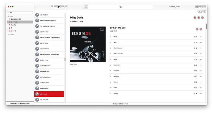213x113 pixels.
Task: Select artist Michael Brecker
Action: click(x=49, y=66)
